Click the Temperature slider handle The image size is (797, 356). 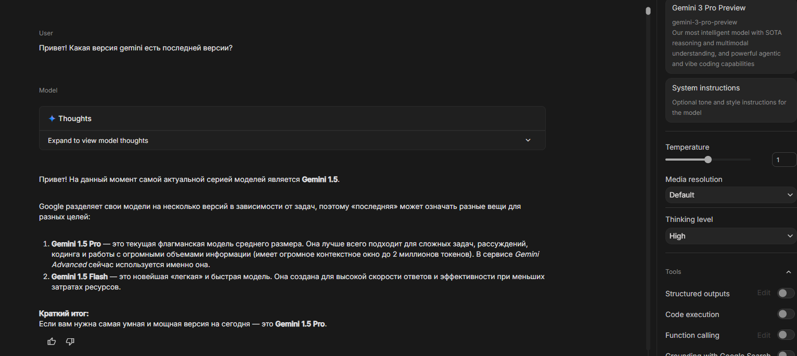[x=708, y=160]
